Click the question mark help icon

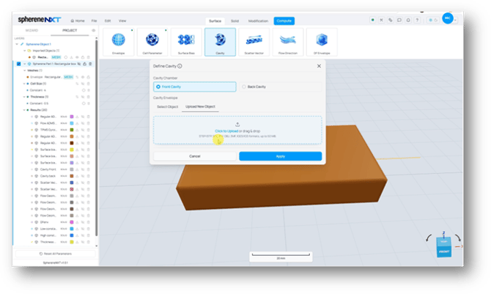(x=417, y=20)
